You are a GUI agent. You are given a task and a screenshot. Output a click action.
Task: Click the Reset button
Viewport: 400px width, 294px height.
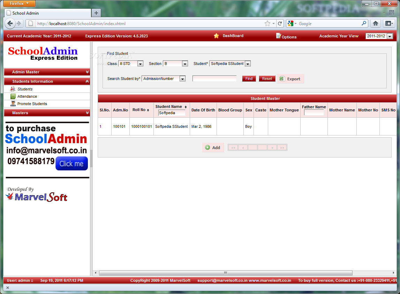click(x=267, y=79)
